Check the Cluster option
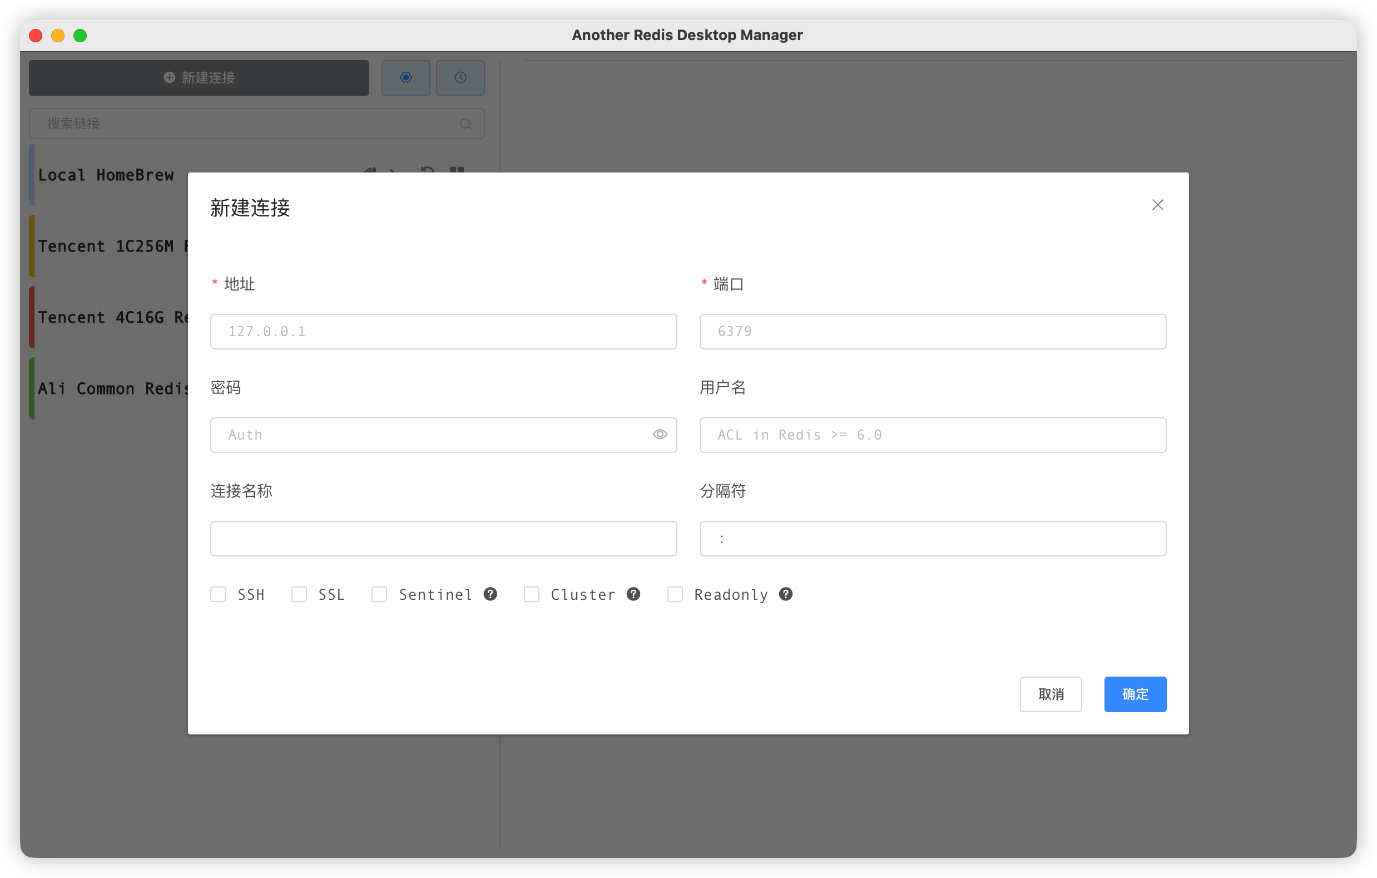 (531, 594)
